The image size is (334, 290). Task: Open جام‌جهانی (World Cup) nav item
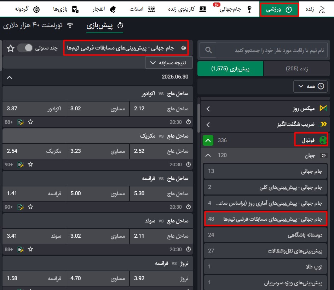tap(236, 9)
